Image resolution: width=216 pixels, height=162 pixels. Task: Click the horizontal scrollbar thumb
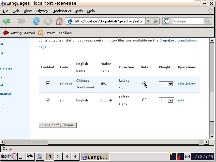pos(123,142)
